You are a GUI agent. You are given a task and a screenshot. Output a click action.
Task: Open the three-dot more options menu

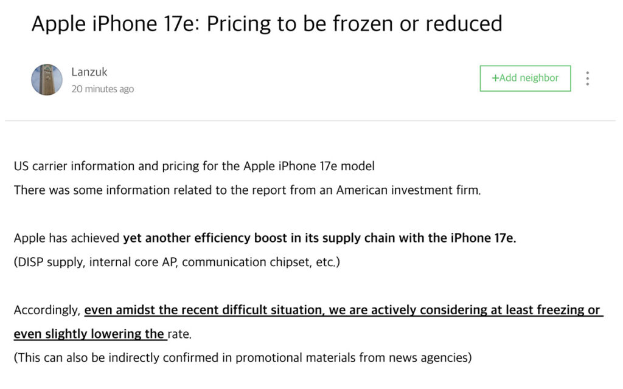pos(587,78)
